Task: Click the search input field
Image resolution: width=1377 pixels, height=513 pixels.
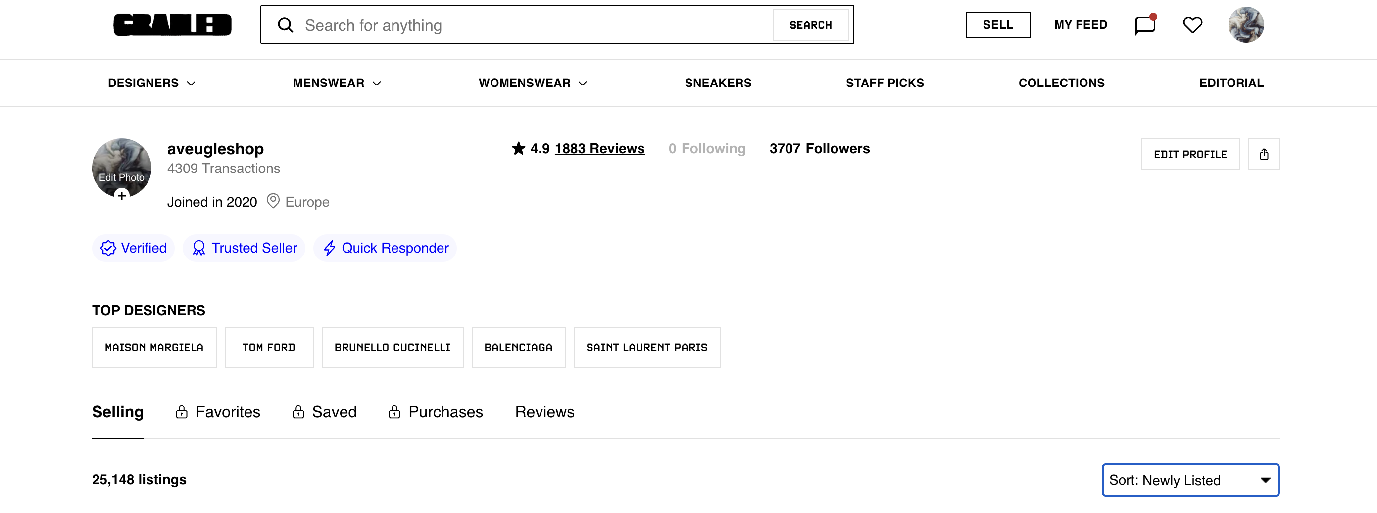Action: [x=535, y=25]
